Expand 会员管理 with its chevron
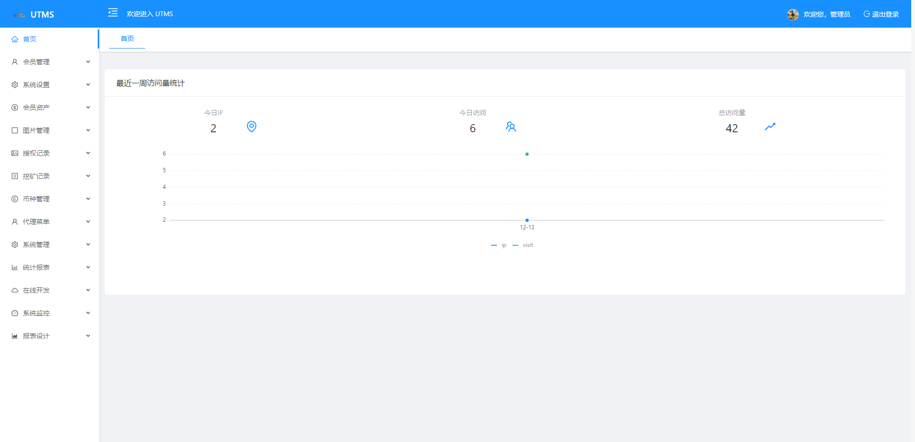 coord(88,62)
